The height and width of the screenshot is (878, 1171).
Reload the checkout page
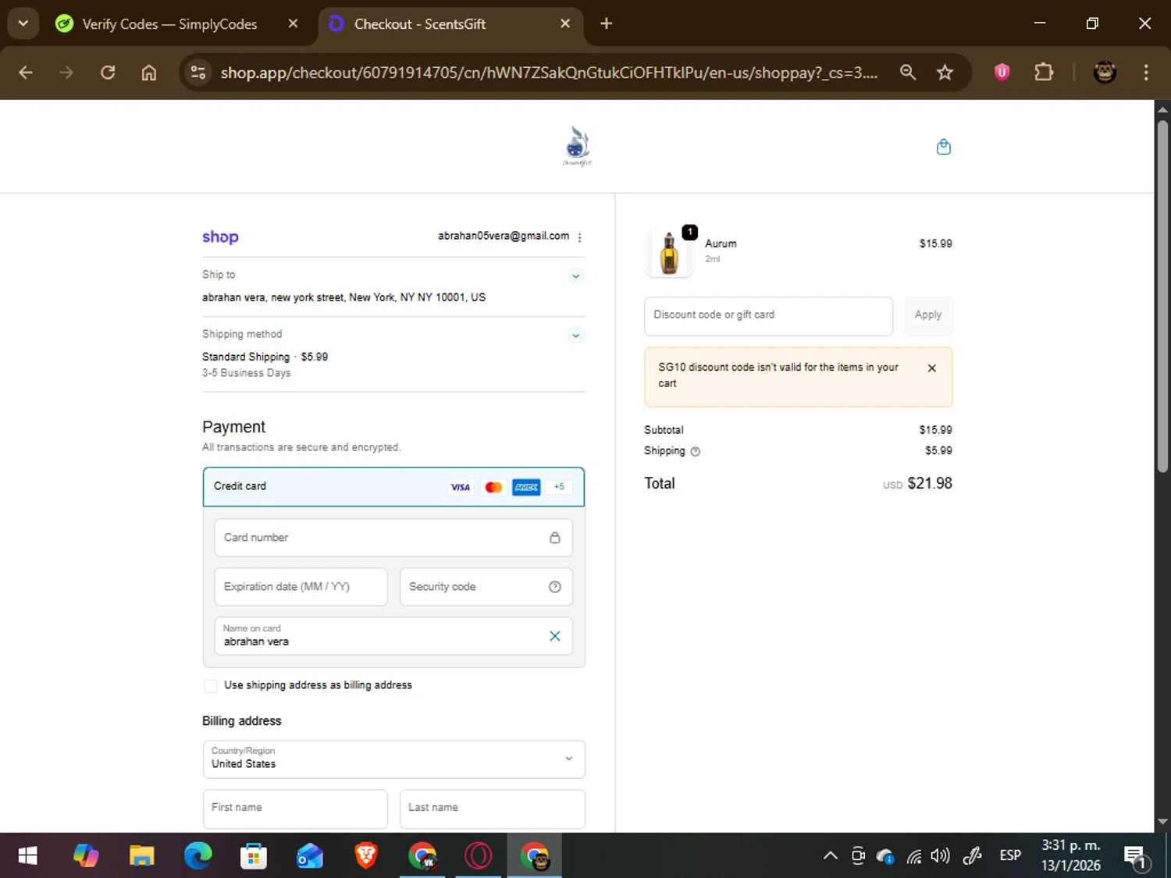pos(108,73)
